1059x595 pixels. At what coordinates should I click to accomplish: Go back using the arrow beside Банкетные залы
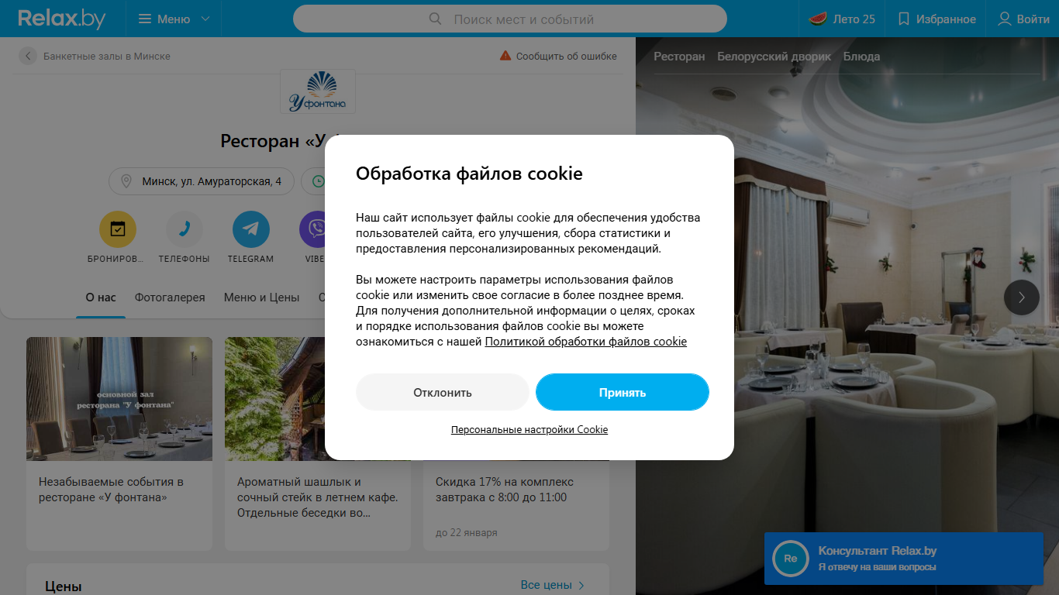28,56
